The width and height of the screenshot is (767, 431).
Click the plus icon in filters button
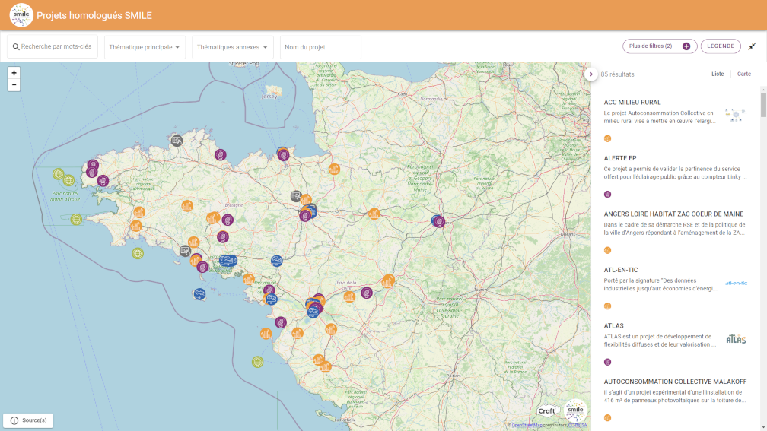click(x=686, y=46)
